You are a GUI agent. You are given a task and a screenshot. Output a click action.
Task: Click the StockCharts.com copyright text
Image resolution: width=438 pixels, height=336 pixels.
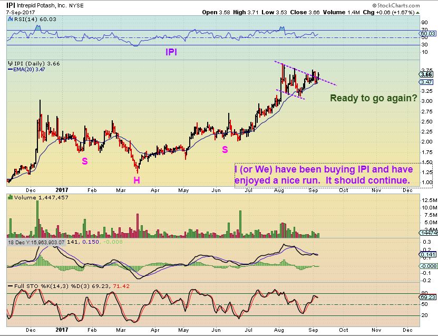point(396,5)
